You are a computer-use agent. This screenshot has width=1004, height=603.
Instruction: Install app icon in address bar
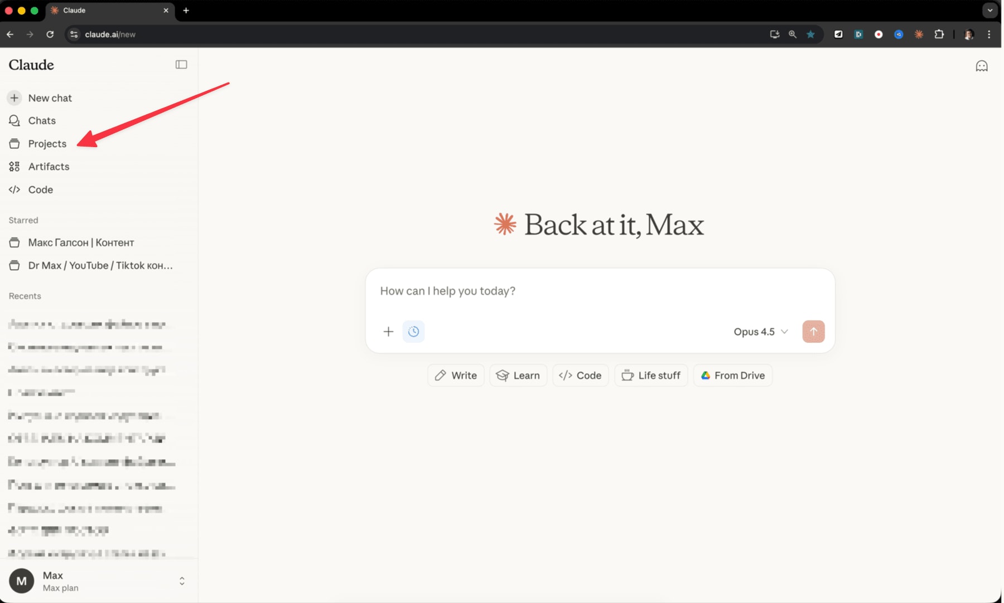point(774,35)
